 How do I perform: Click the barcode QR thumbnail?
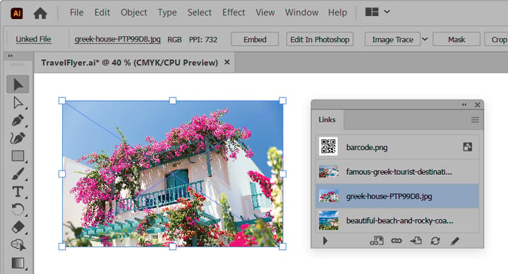(328, 147)
